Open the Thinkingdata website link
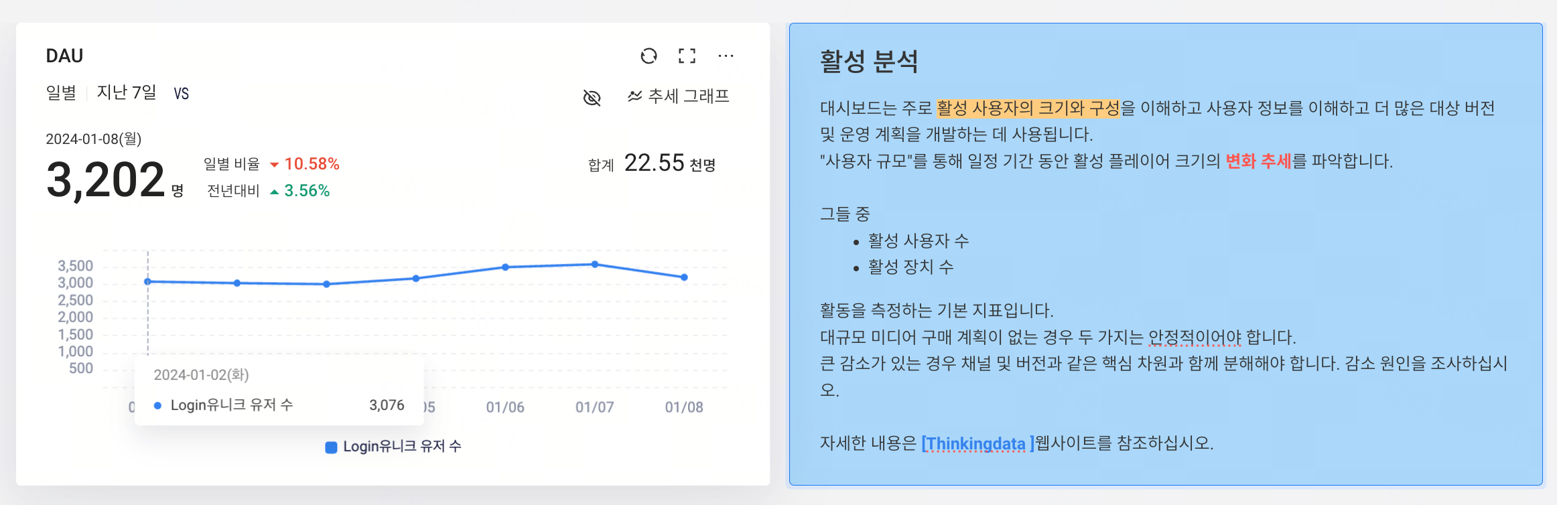This screenshot has width=1557, height=505. click(977, 443)
